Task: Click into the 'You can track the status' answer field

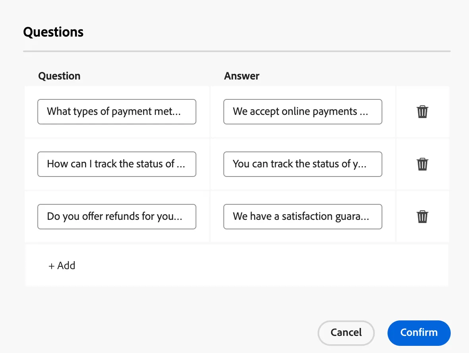Action: click(303, 164)
